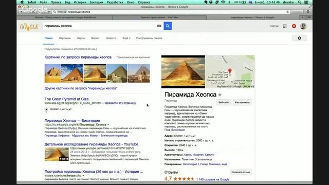
Task: Open the Giza map in knowledge panel
Action: click(230, 71)
